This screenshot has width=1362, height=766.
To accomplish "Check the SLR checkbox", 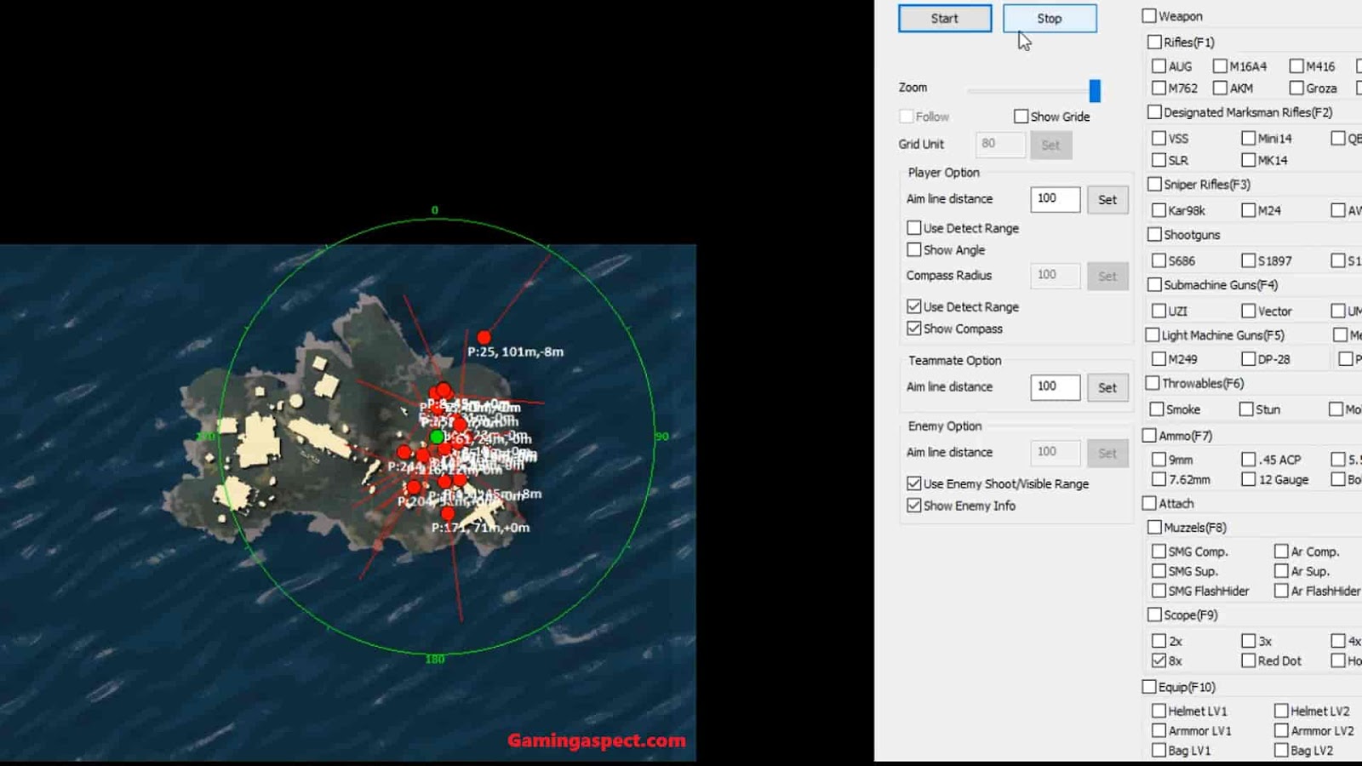I will point(1159,160).
